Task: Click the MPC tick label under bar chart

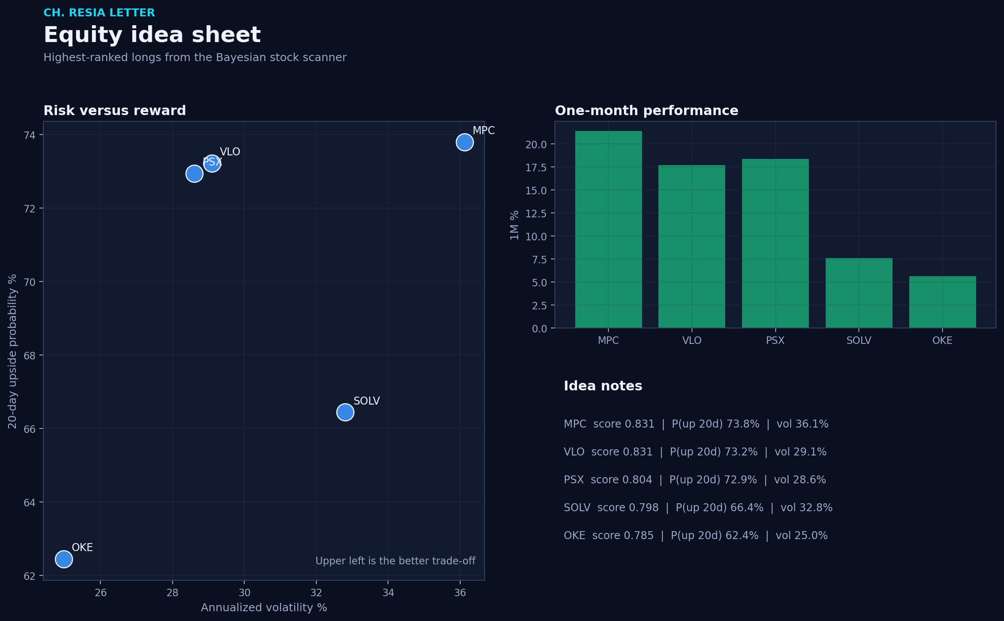Action: [x=608, y=340]
